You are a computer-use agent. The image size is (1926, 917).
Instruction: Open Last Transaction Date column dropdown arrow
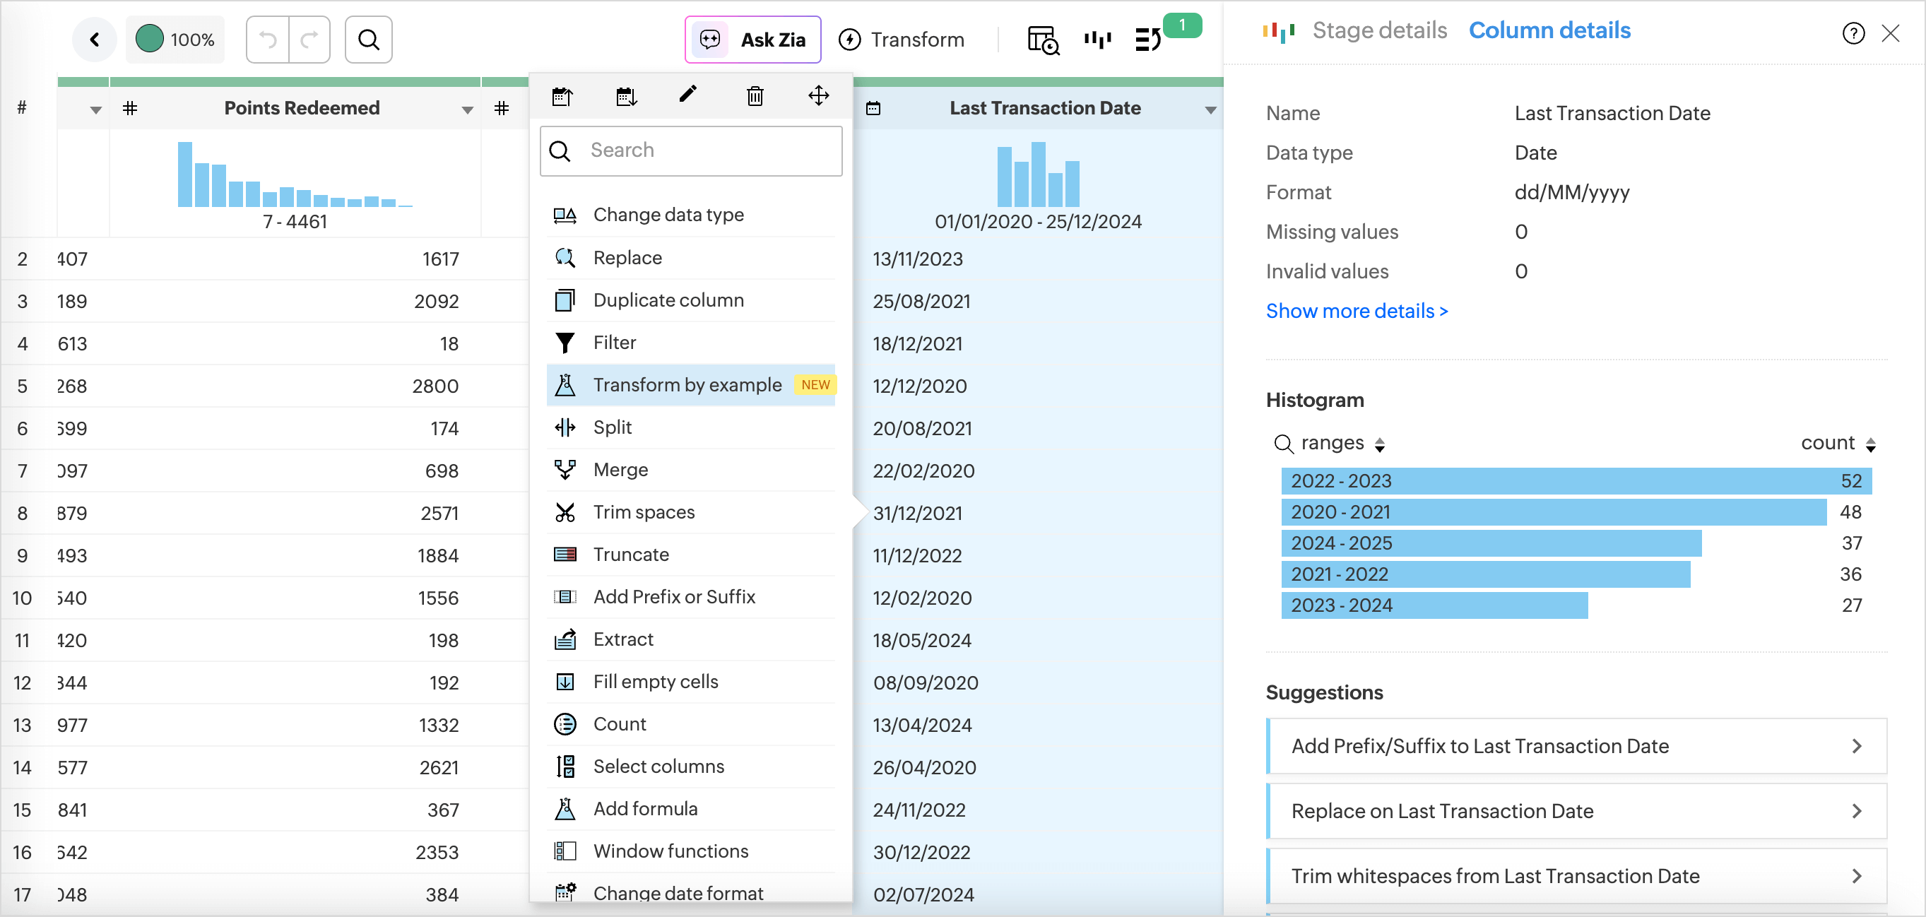pyautogui.click(x=1210, y=110)
